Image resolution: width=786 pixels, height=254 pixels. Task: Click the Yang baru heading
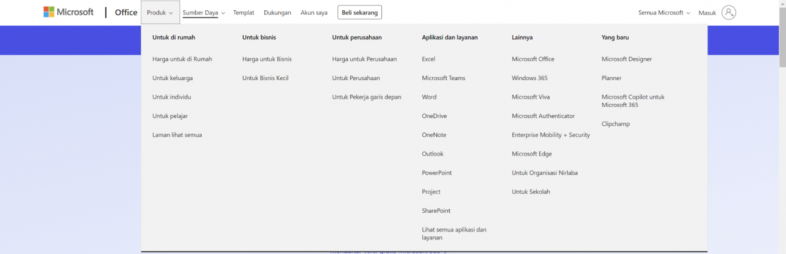pos(615,37)
